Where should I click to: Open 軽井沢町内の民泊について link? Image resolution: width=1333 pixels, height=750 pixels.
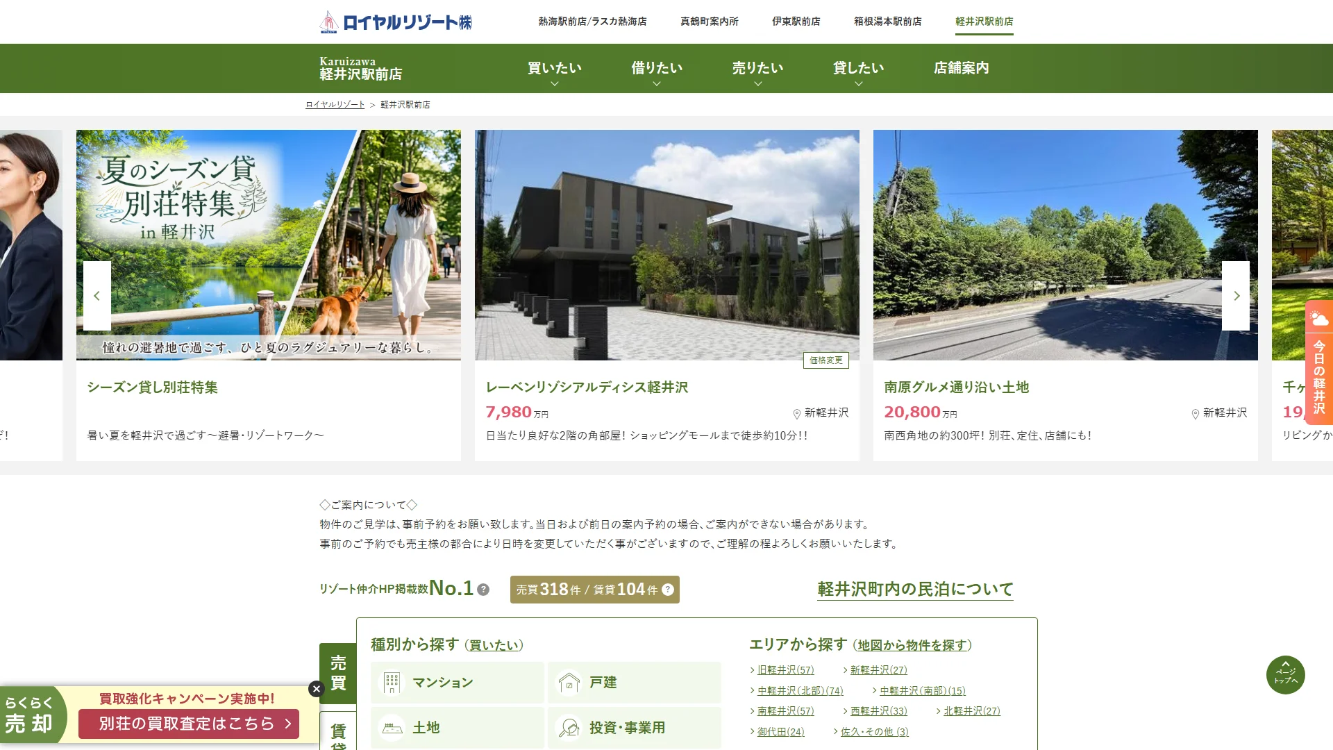coord(915,590)
